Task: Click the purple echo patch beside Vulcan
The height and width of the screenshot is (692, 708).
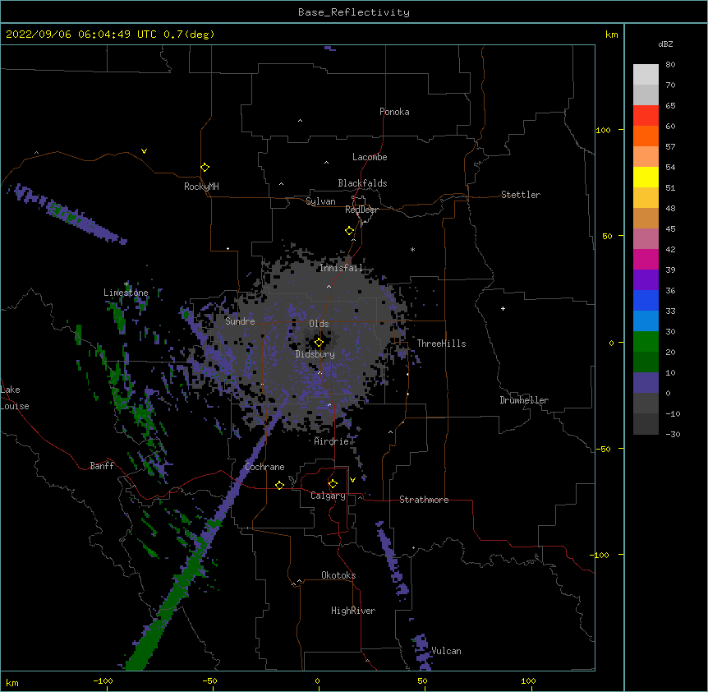Action: click(421, 652)
